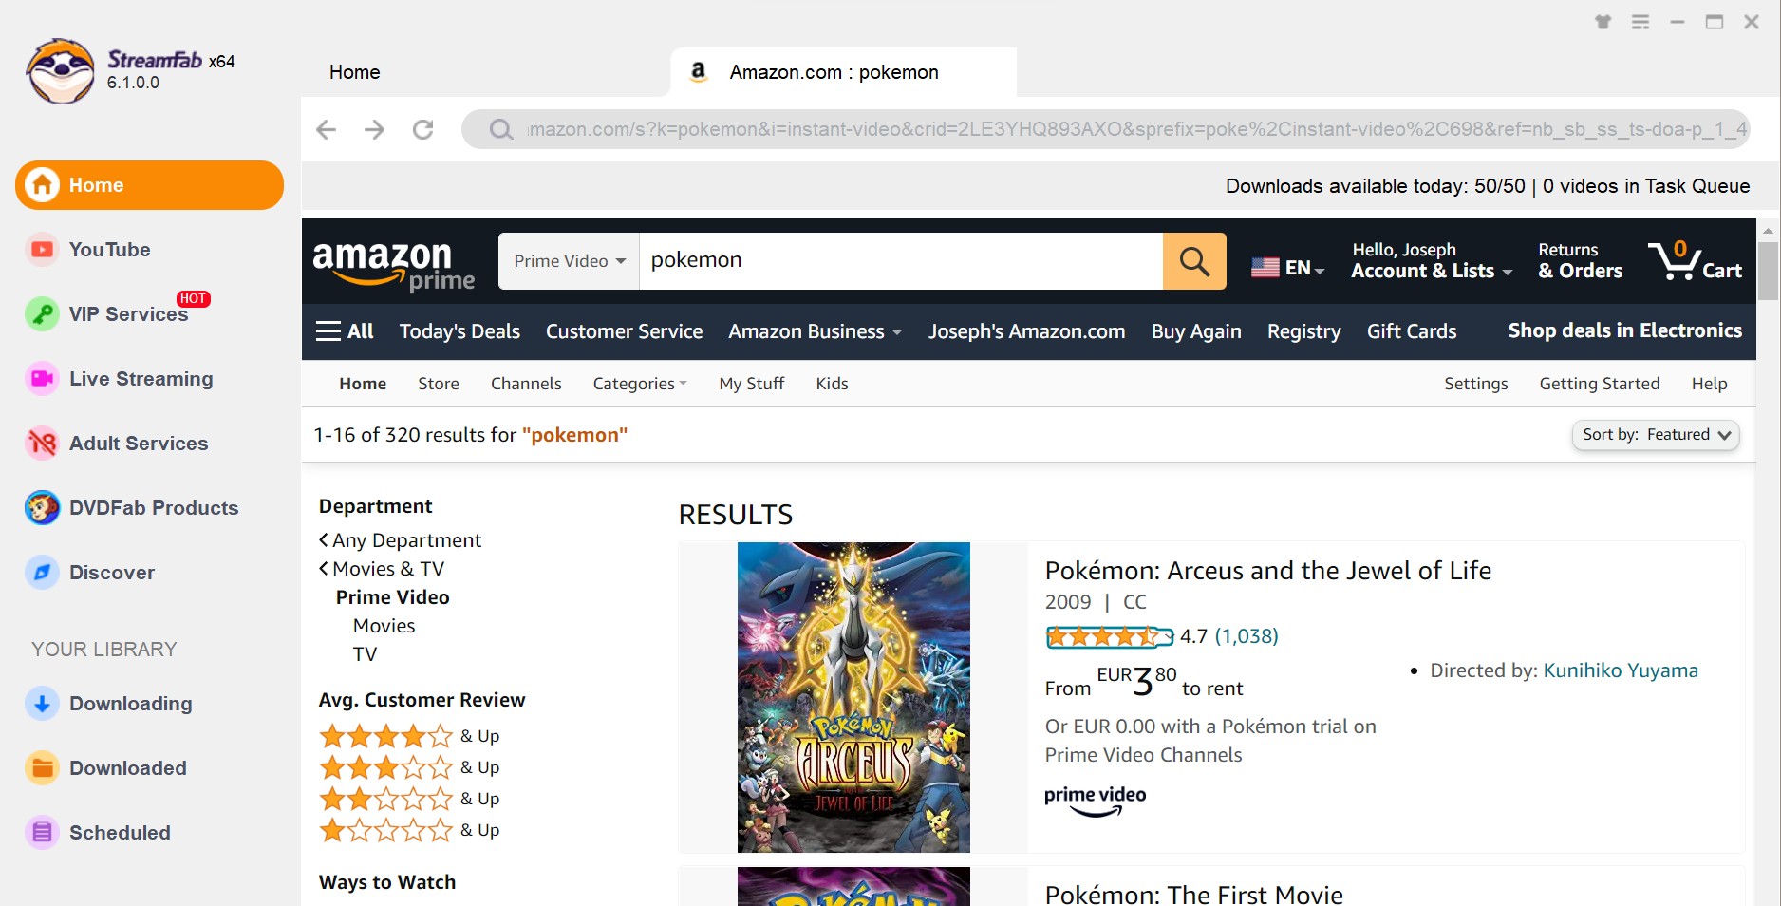1781x906 pixels.
Task: Open the Prime Video Channels tab
Action: [x=526, y=384]
